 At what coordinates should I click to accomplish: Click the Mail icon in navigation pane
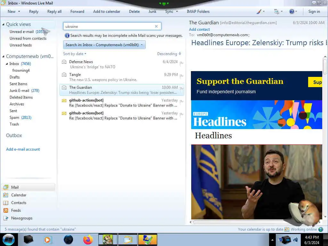coord(6,187)
